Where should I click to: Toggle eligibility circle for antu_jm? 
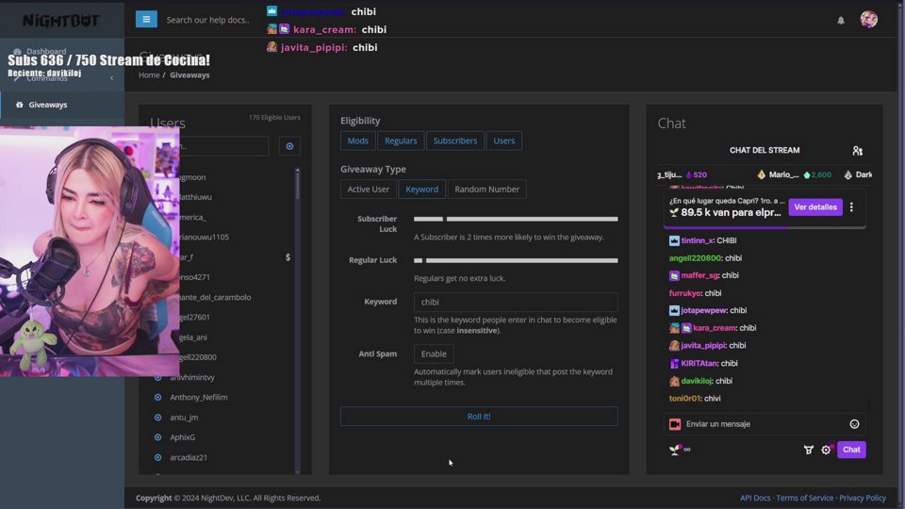pos(158,418)
